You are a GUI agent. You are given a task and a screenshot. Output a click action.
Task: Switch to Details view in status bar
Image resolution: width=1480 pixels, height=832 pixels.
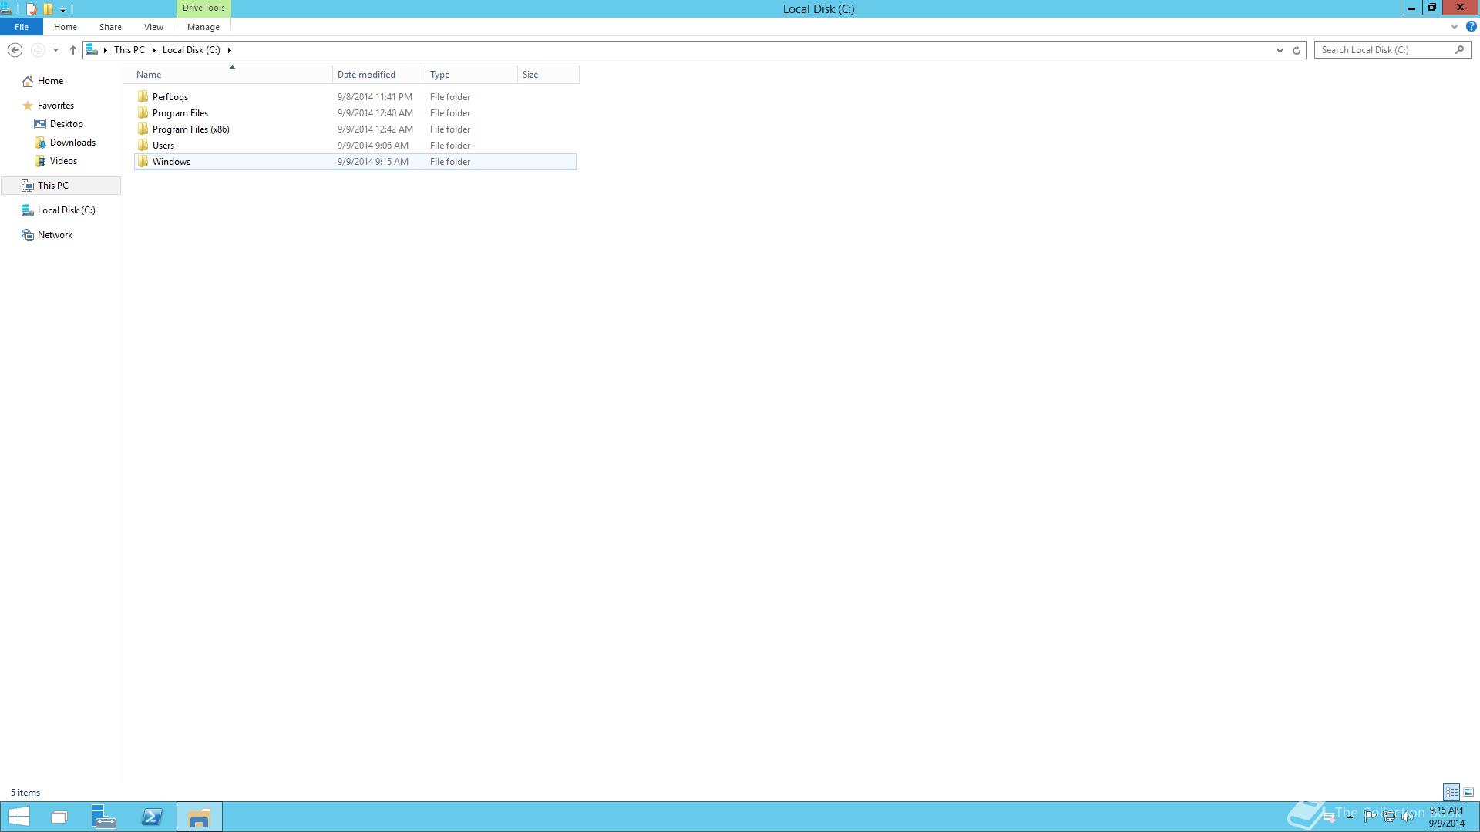(1451, 792)
